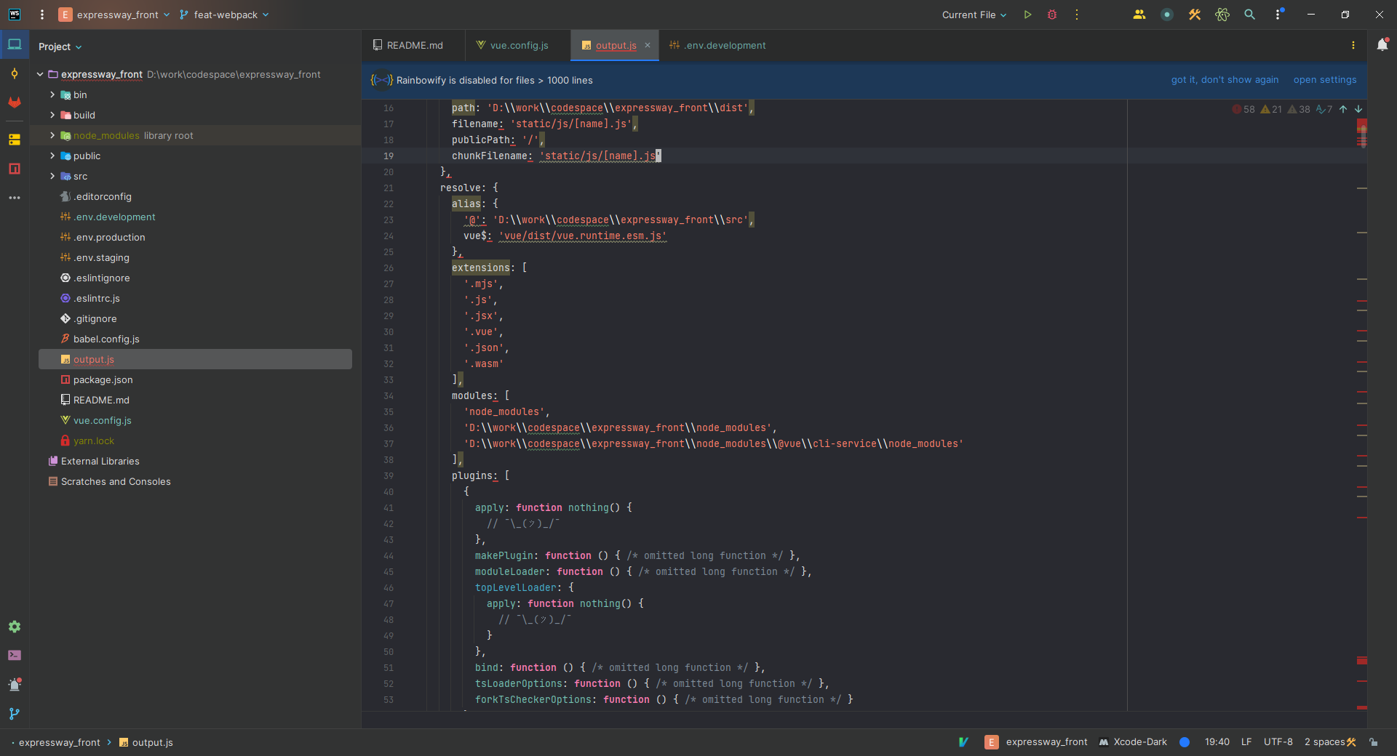
Task: Click 'got it, don't show again' link
Action: [x=1225, y=80]
